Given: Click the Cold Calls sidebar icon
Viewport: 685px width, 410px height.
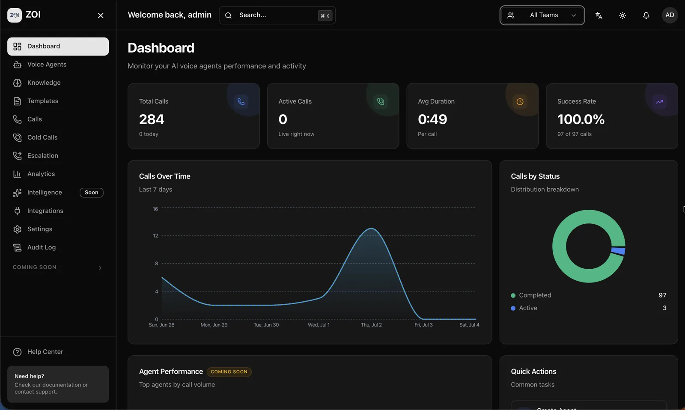Looking at the screenshot, I should (17, 137).
